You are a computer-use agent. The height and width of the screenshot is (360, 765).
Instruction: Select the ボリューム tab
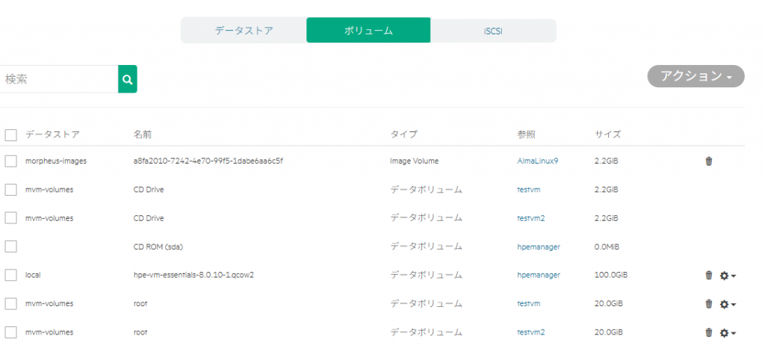click(368, 31)
